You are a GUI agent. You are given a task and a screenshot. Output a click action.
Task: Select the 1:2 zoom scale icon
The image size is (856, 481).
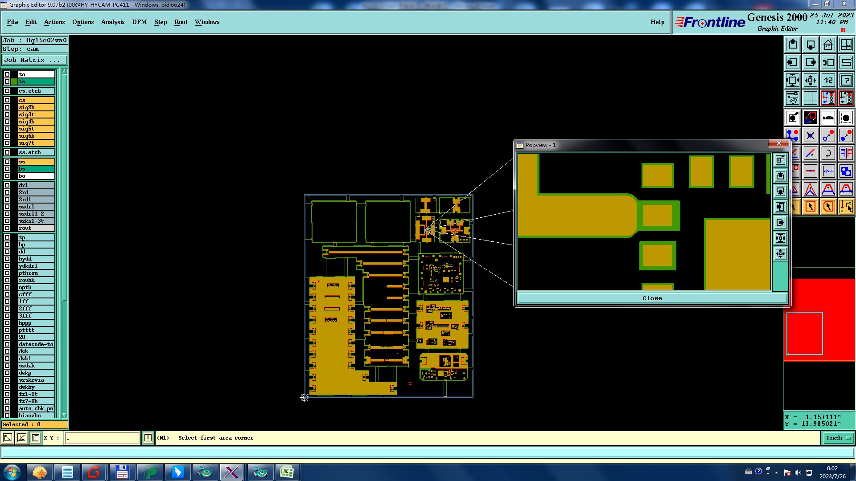click(828, 80)
